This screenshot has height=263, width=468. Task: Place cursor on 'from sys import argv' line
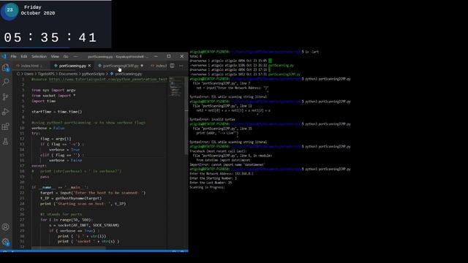click(x=53, y=90)
